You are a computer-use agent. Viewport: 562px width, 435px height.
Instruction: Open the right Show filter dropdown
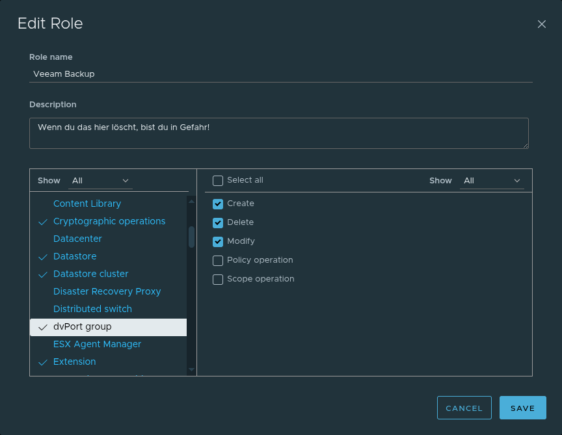pos(492,181)
